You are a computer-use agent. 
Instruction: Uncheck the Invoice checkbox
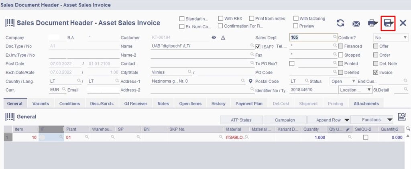click(x=375, y=72)
